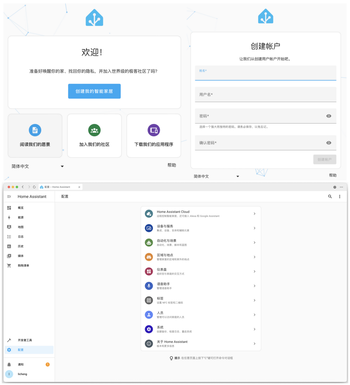Click the 媒体 media icon in the sidebar
The image size is (350, 385).
click(x=9, y=256)
